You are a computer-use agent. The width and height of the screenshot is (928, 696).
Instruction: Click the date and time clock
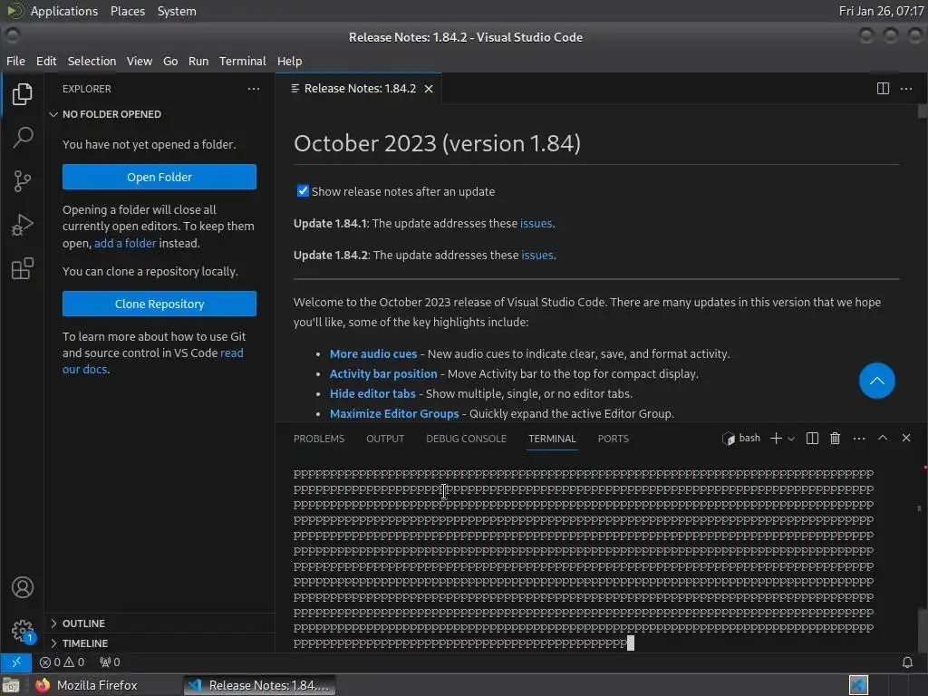click(x=881, y=11)
